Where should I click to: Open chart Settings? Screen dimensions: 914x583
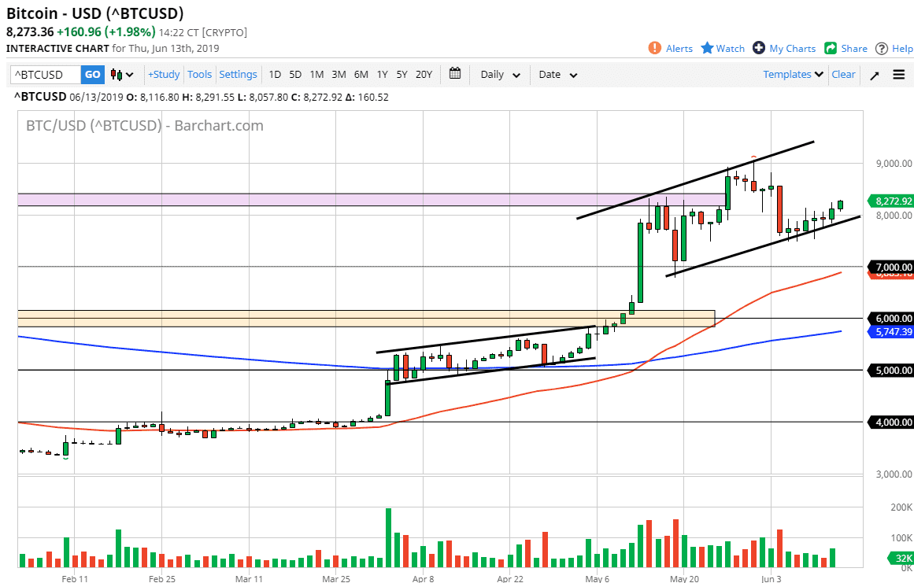[x=238, y=75]
